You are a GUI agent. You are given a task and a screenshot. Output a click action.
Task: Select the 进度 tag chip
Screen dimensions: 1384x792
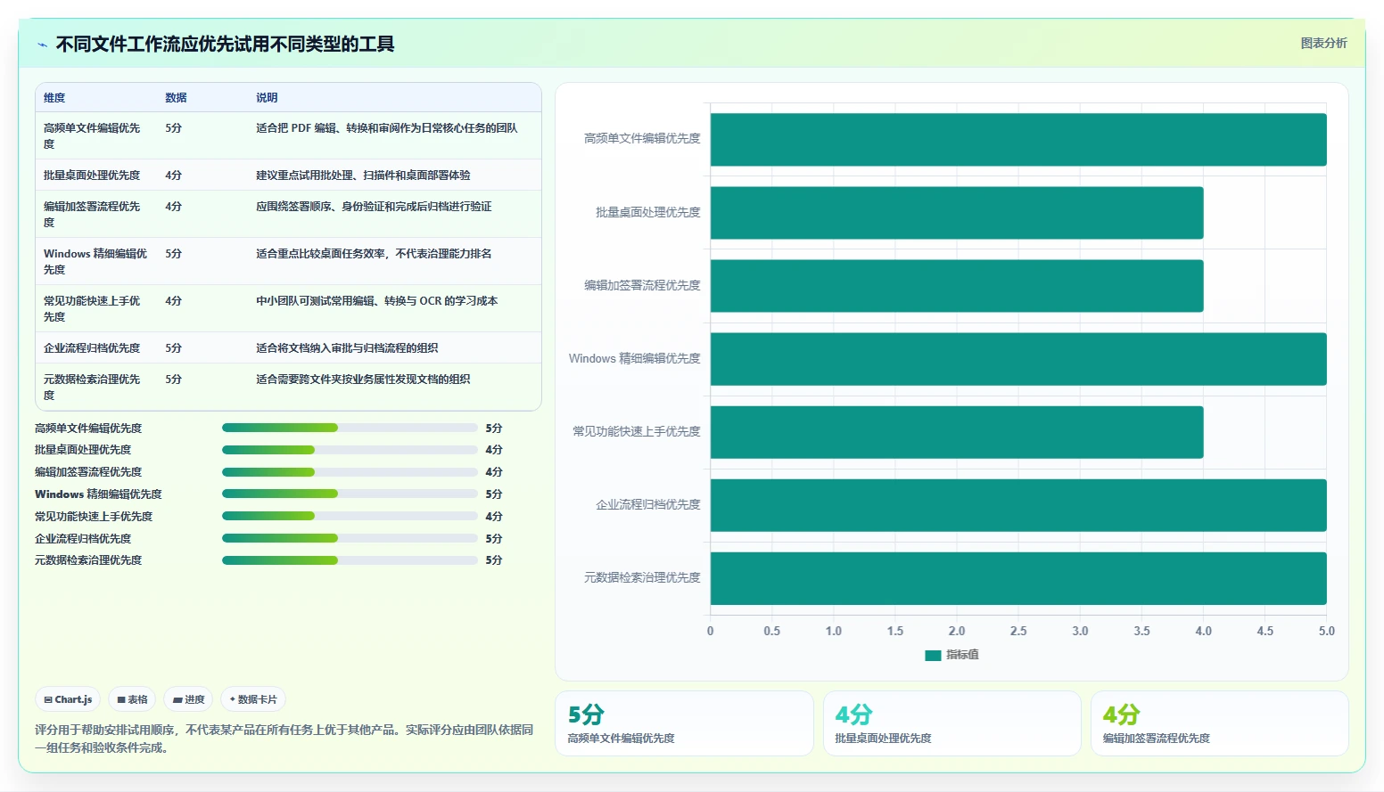click(188, 699)
